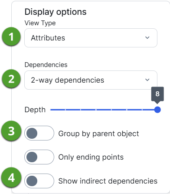Screen dimensions: 170x194
Task: Click the Group by parent object label
Action: (x=98, y=134)
